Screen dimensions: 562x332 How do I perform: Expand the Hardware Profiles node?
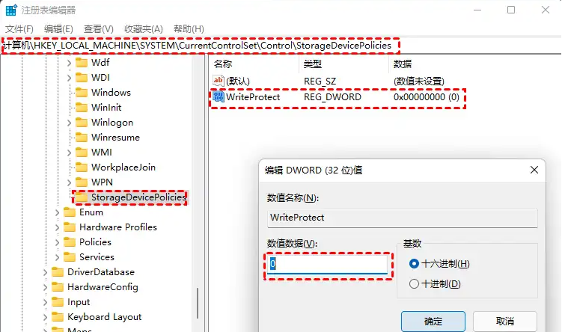tap(58, 227)
